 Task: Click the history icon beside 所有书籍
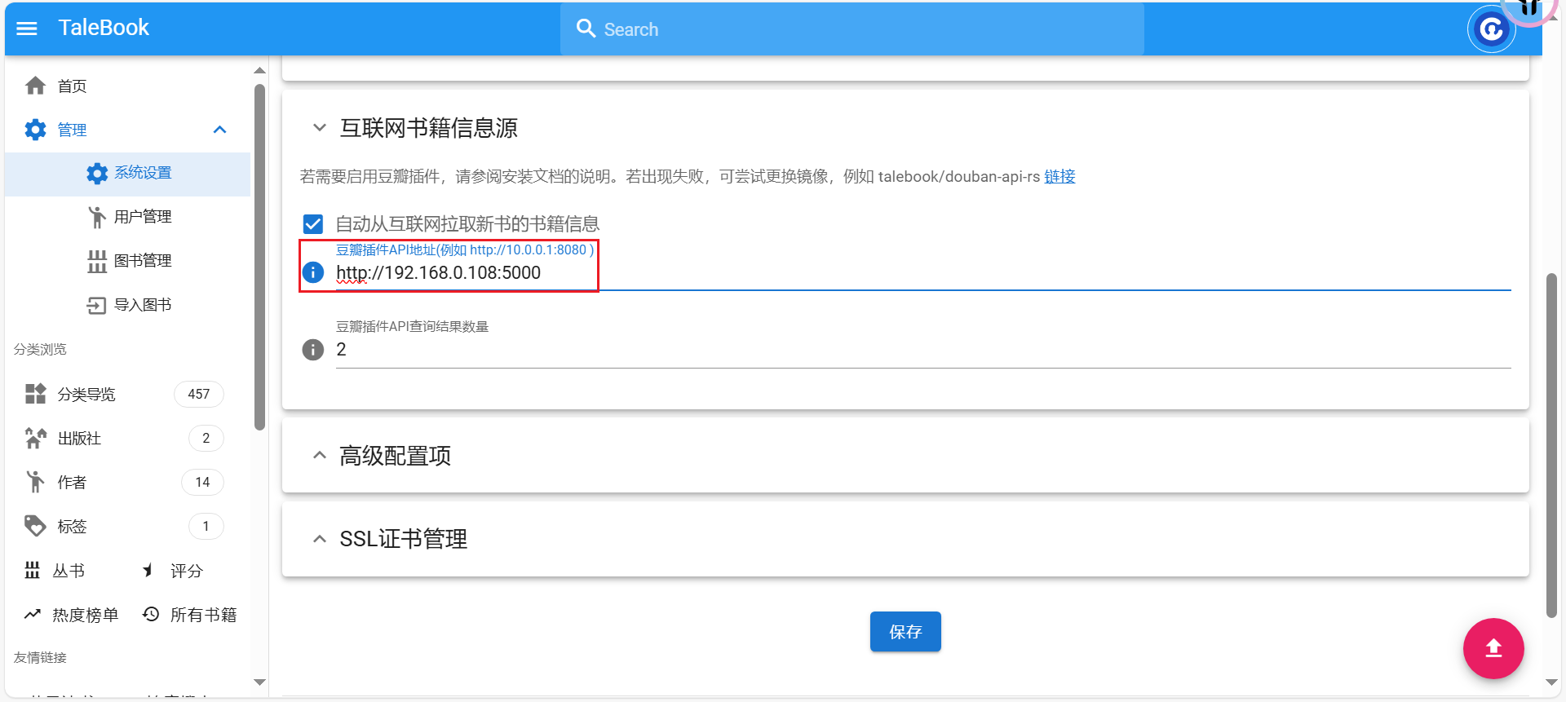(x=150, y=614)
